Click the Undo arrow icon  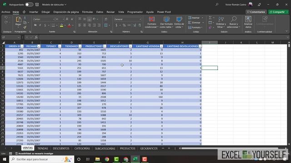(6, 18)
